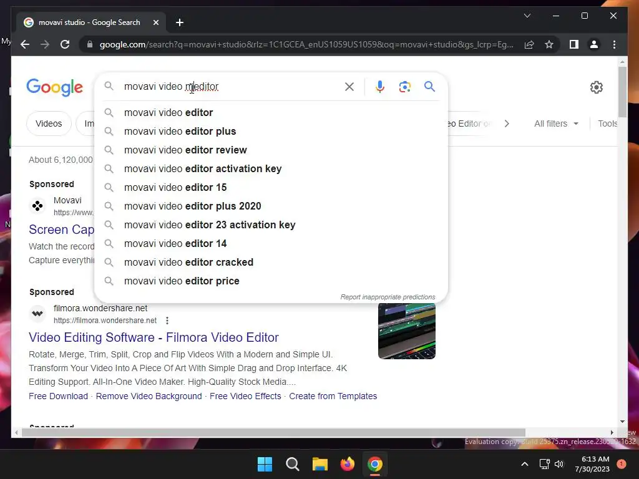
Task: Select suggestion "movavi video editor review"
Action: (x=271, y=150)
